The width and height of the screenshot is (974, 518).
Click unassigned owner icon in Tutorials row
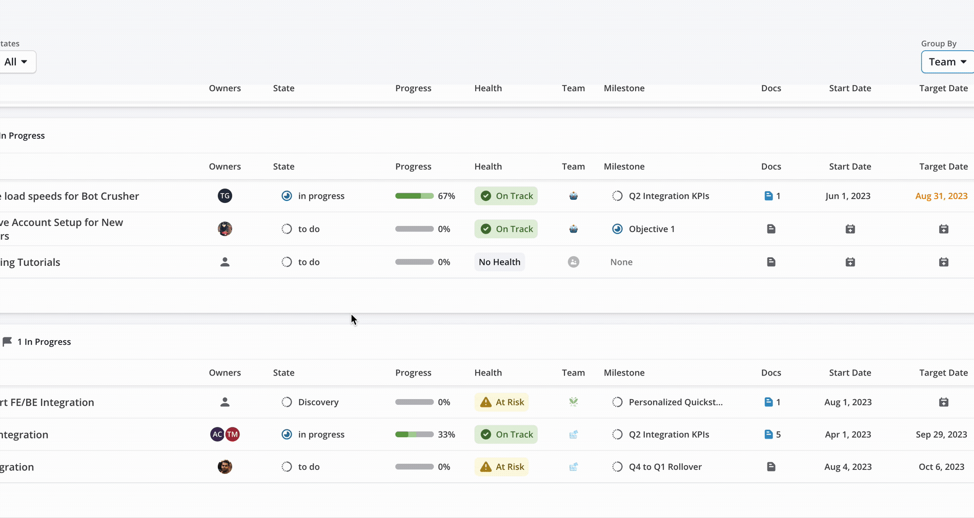coord(225,262)
